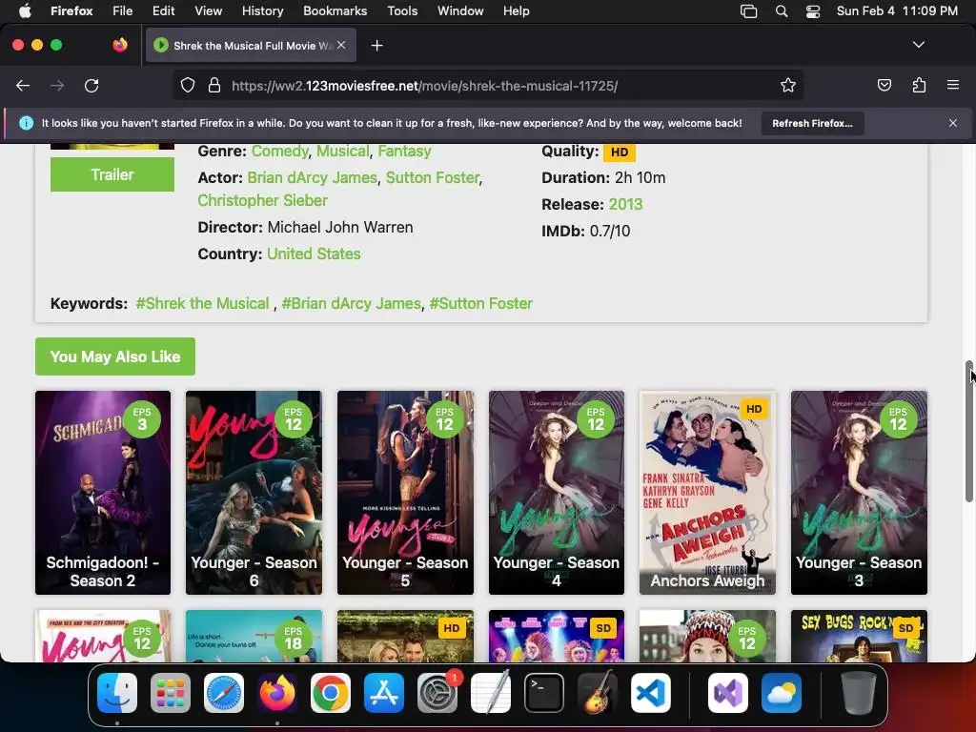Open the Fantasy genre link
The height and width of the screenshot is (732, 976).
pos(404,152)
